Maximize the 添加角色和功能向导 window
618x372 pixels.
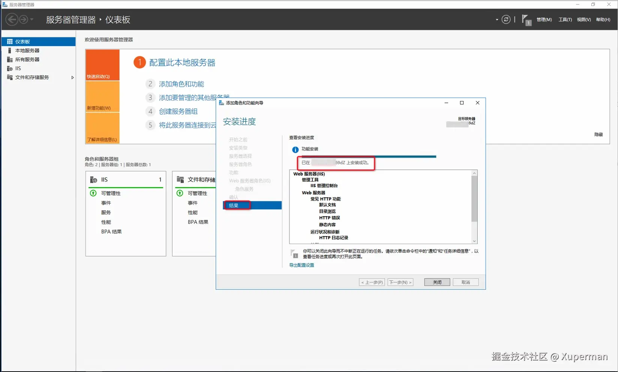click(462, 103)
